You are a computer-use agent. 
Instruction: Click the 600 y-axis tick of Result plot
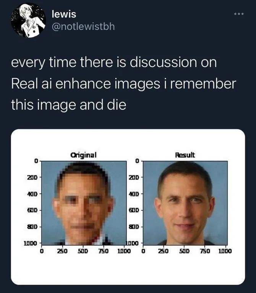pos(134,210)
